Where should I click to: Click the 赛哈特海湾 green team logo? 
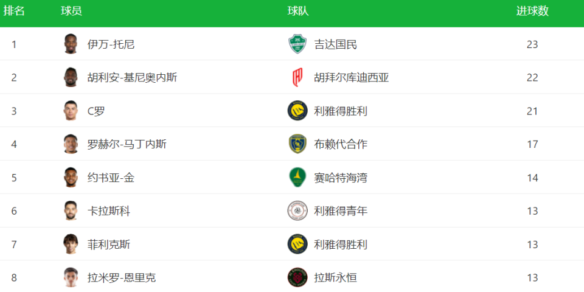[x=297, y=178]
